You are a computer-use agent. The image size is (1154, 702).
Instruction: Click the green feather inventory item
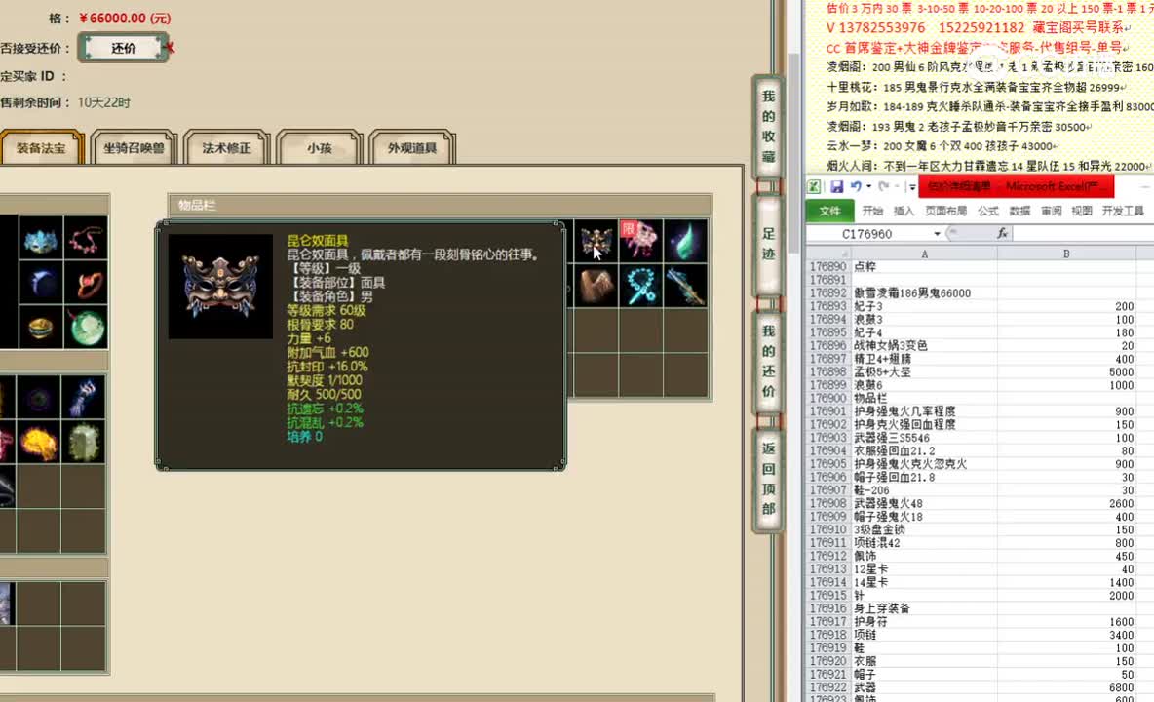[x=685, y=242]
